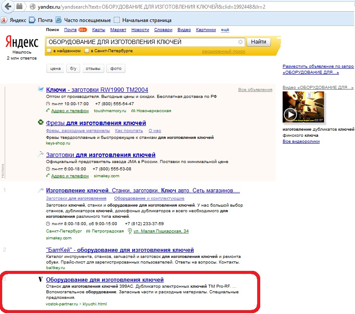
Task: Open 'Ключи - заготовки RW1990 TM2004' ad
Action: (97, 90)
